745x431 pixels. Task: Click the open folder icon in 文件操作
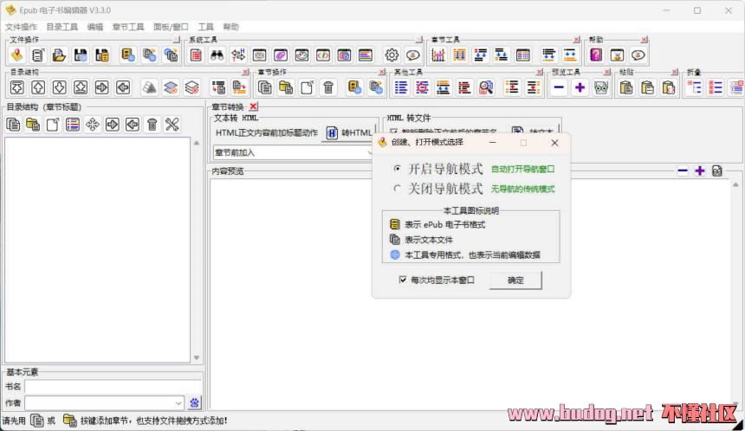[59, 55]
